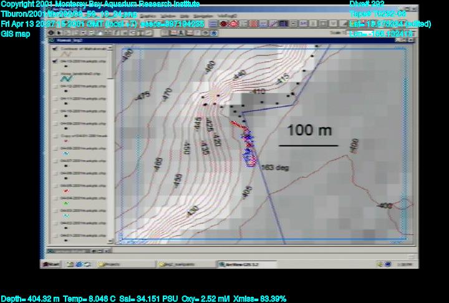Click the left red circular toolbar icon
Image resolution: width=449 pixels, height=303 pixels.
click(x=223, y=24)
